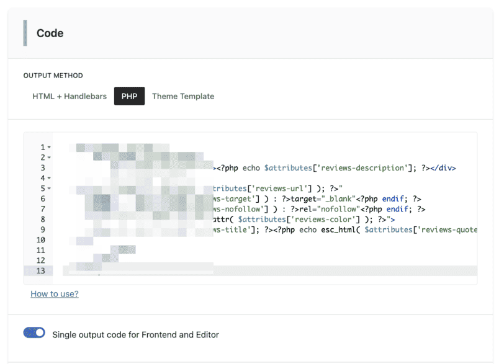Click line number 13 in the editor gutter
The width and height of the screenshot is (504, 364).
tap(40, 270)
